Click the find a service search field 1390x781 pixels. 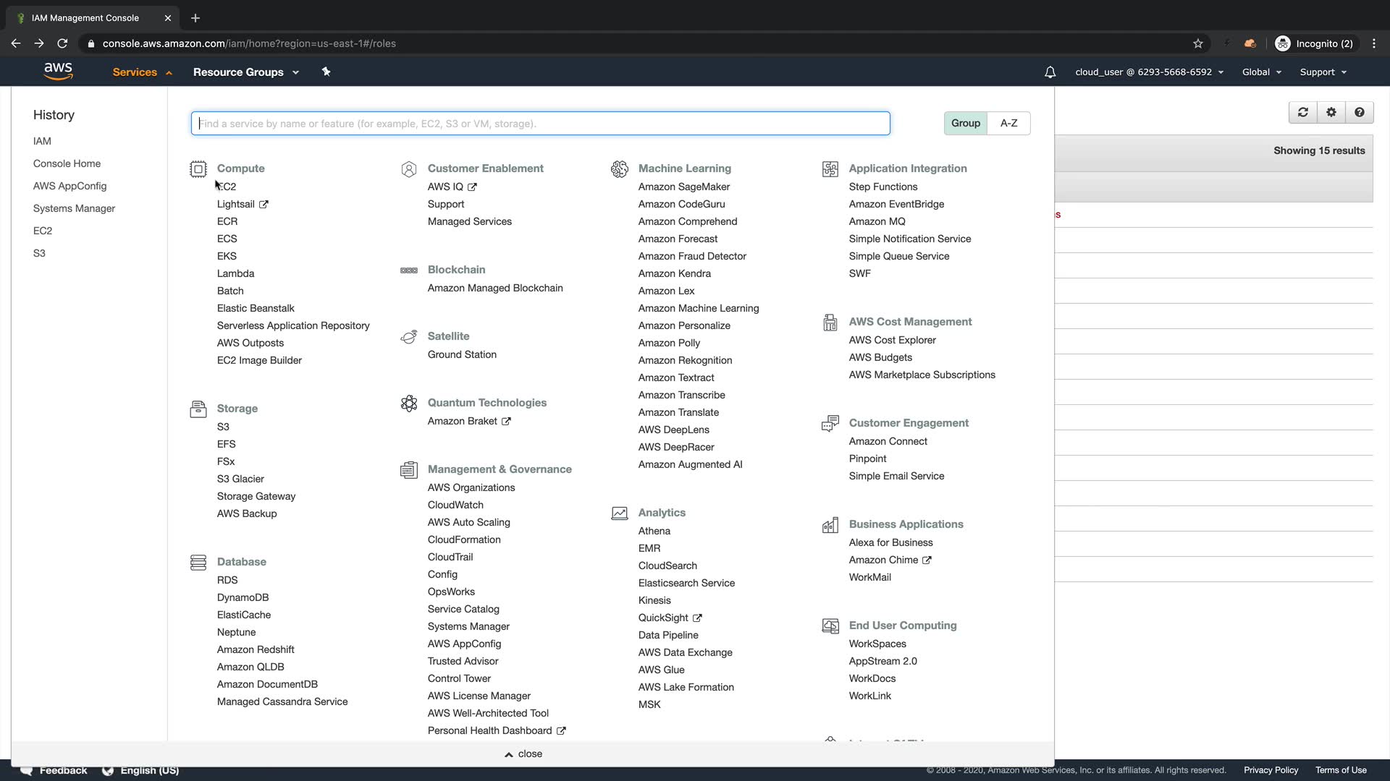(540, 124)
